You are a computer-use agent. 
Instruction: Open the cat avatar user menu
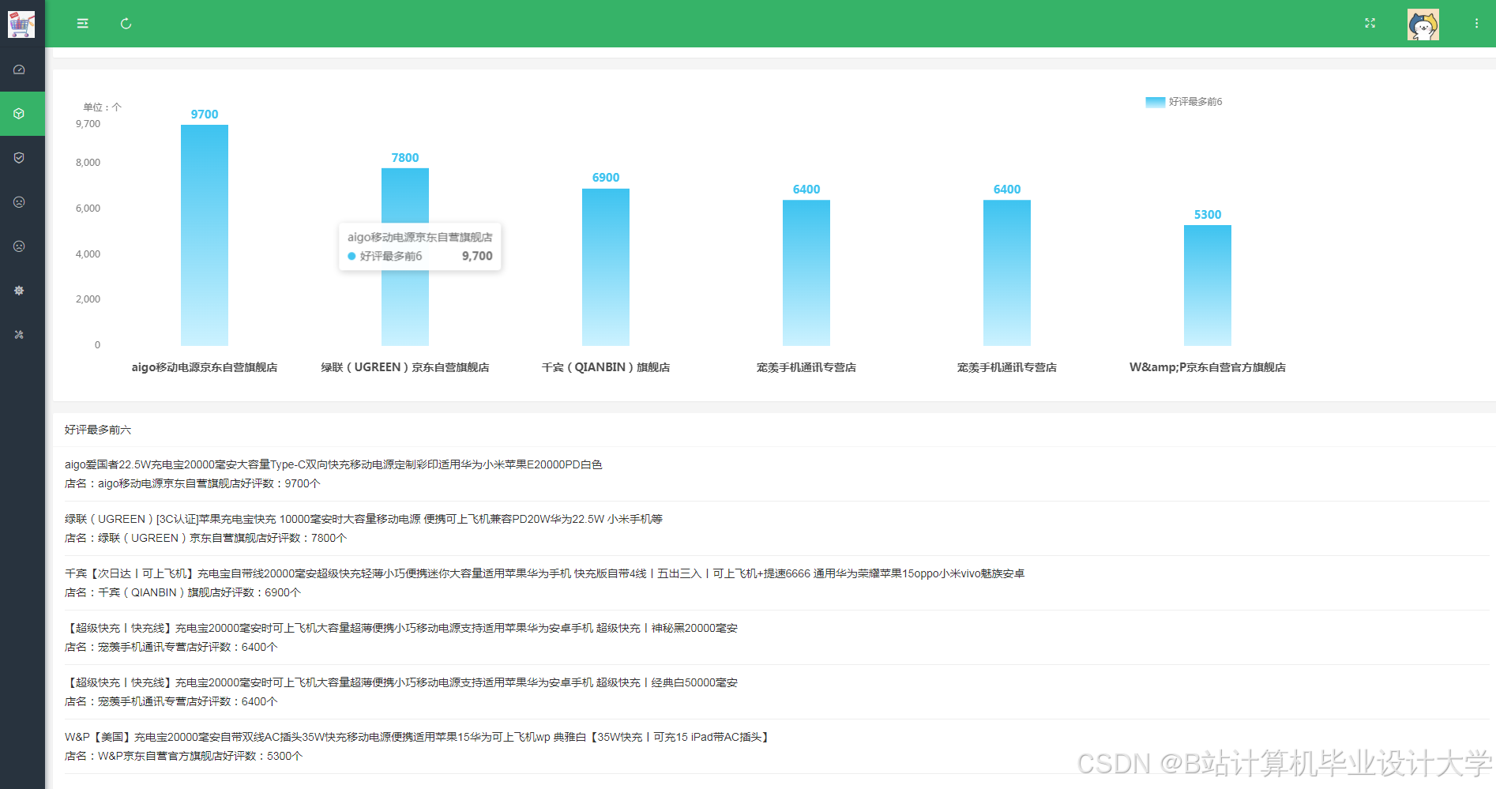pos(1423,24)
